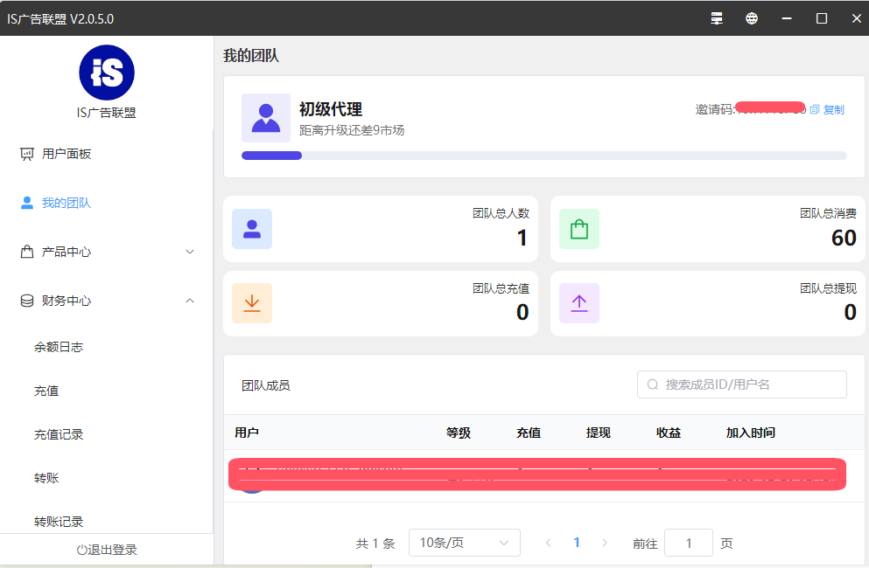The image size is (869, 568).
Task: Collapse the 财务中心 menu
Action: coord(107,301)
